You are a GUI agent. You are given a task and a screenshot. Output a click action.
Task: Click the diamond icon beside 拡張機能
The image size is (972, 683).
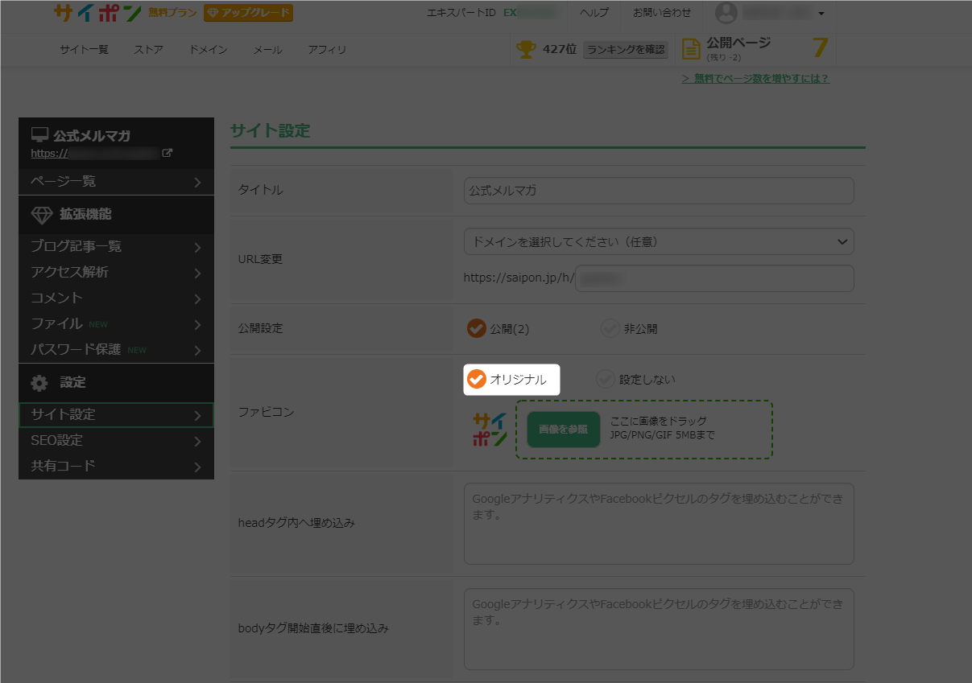click(x=41, y=215)
